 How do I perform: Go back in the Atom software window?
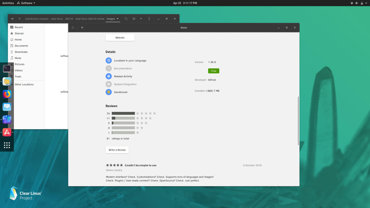click(82, 27)
